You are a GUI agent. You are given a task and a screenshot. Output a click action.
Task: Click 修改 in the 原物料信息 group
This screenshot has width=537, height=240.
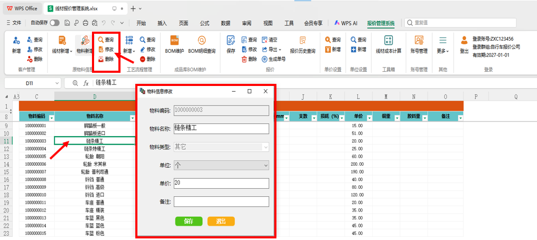[x=106, y=49]
